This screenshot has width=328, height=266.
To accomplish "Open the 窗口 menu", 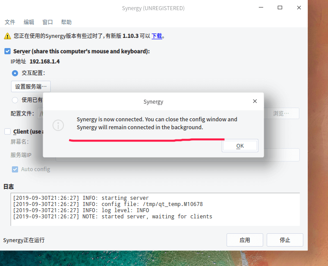I will 48,22.
